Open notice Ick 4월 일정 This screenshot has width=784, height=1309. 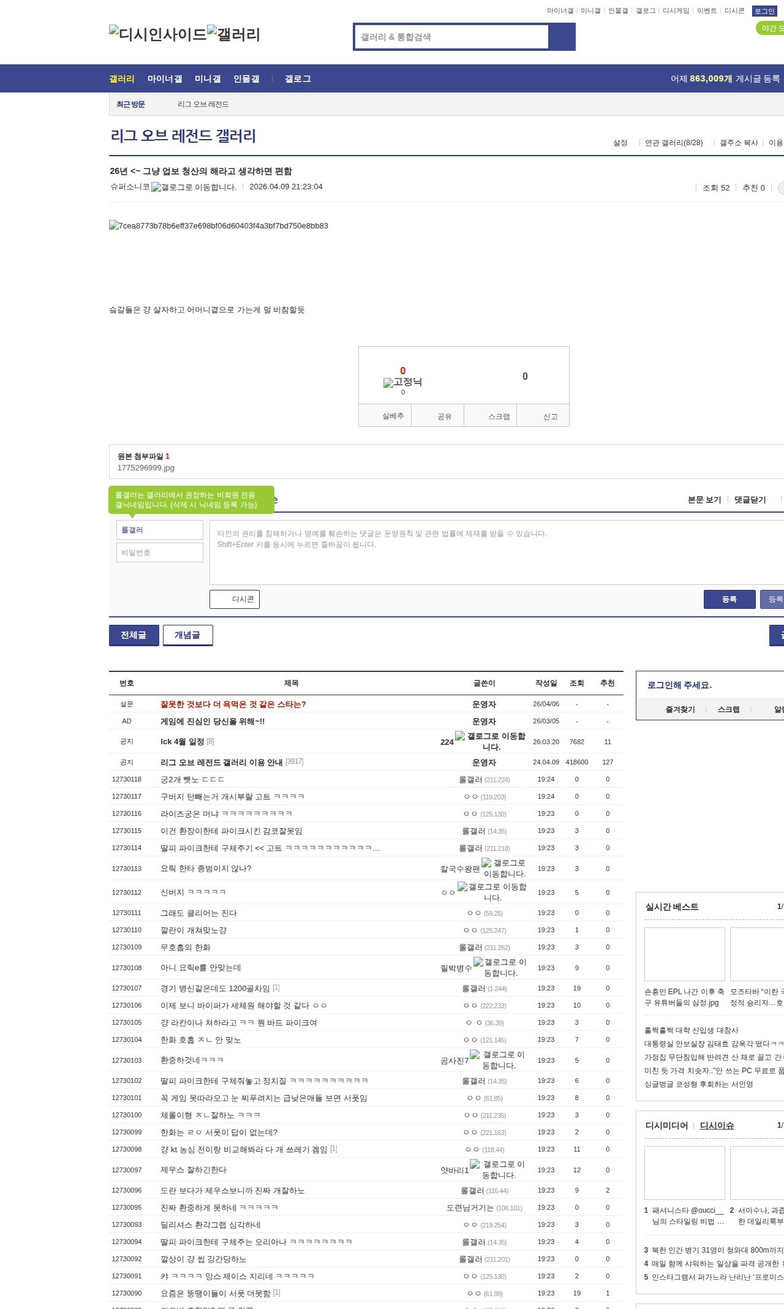click(x=183, y=742)
